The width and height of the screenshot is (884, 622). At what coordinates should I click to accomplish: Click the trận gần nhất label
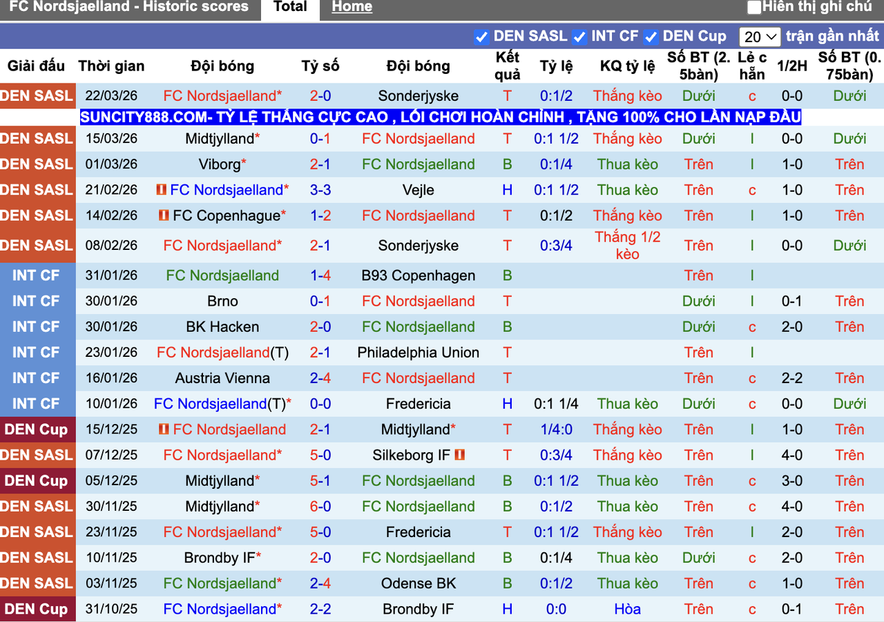pos(832,37)
